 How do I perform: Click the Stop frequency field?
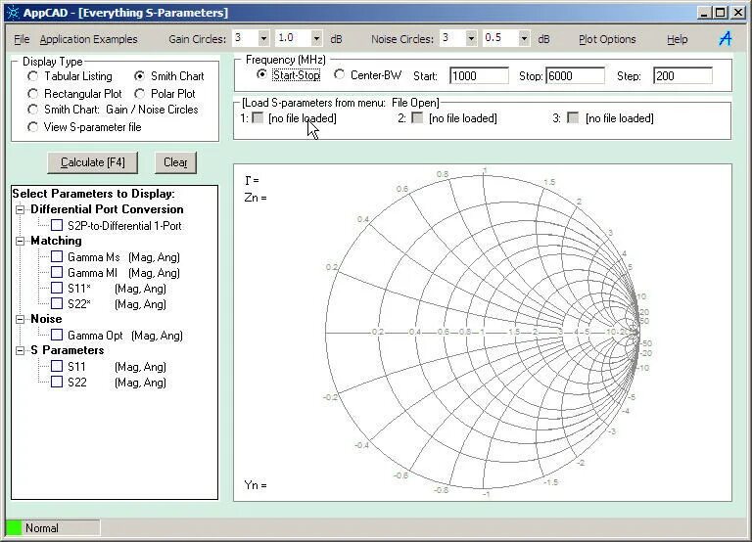click(x=575, y=75)
